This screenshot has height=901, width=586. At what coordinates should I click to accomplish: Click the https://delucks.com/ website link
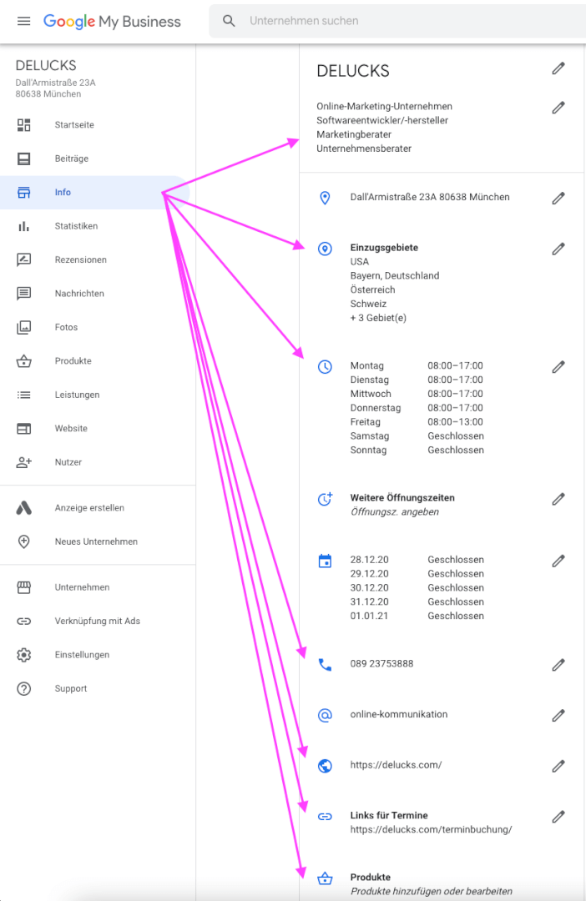[x=396, y=765]
